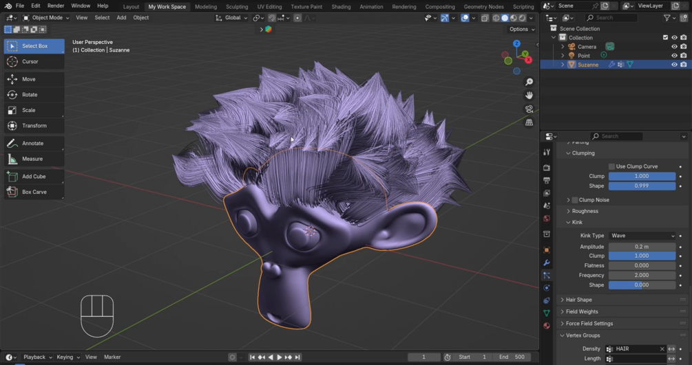Open the Global orientation dropdown
The width and height of the screenshot is (692, 365).
(231, 18)
